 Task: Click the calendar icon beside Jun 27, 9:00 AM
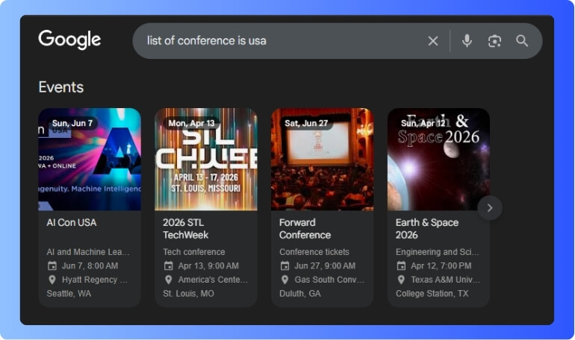click(285, 265)
